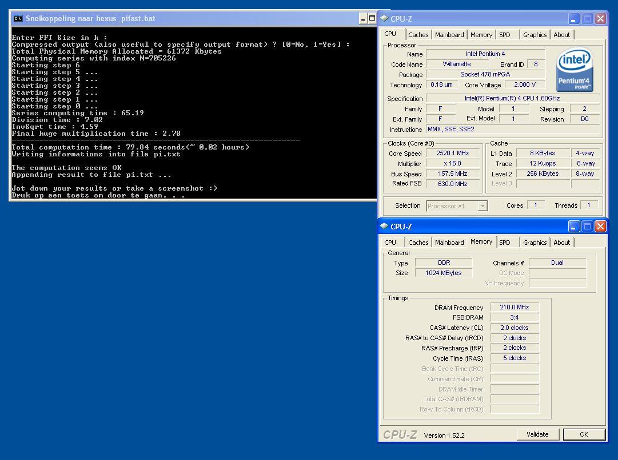Click the 'Dual' channels value

tap(557, 263)
